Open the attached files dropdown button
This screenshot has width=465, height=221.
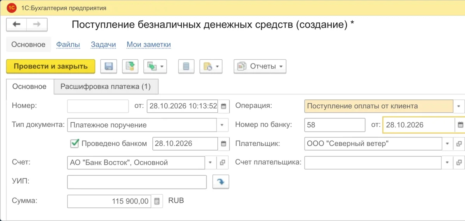click(211, 66)
